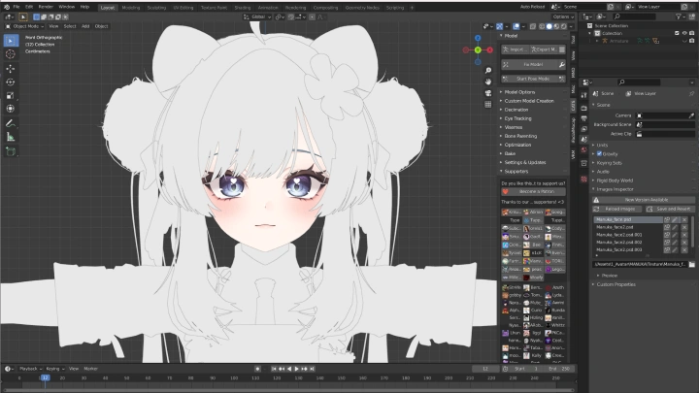Click timeline playhead at frame 12
The height and width of the screenshot is (393, 699).
click(45, 377)
